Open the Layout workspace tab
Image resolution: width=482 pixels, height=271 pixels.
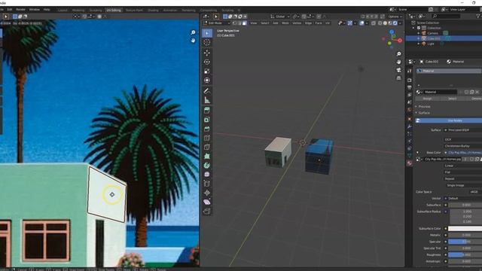(63, 10)
